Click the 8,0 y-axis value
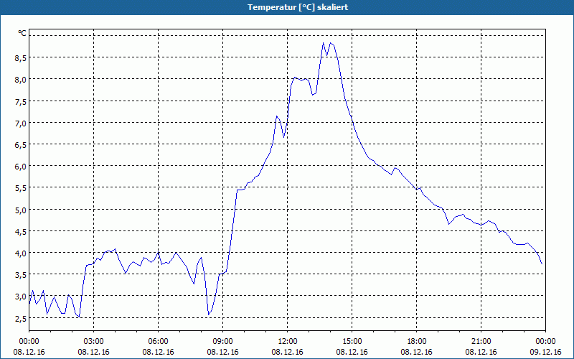 (21, 80)
